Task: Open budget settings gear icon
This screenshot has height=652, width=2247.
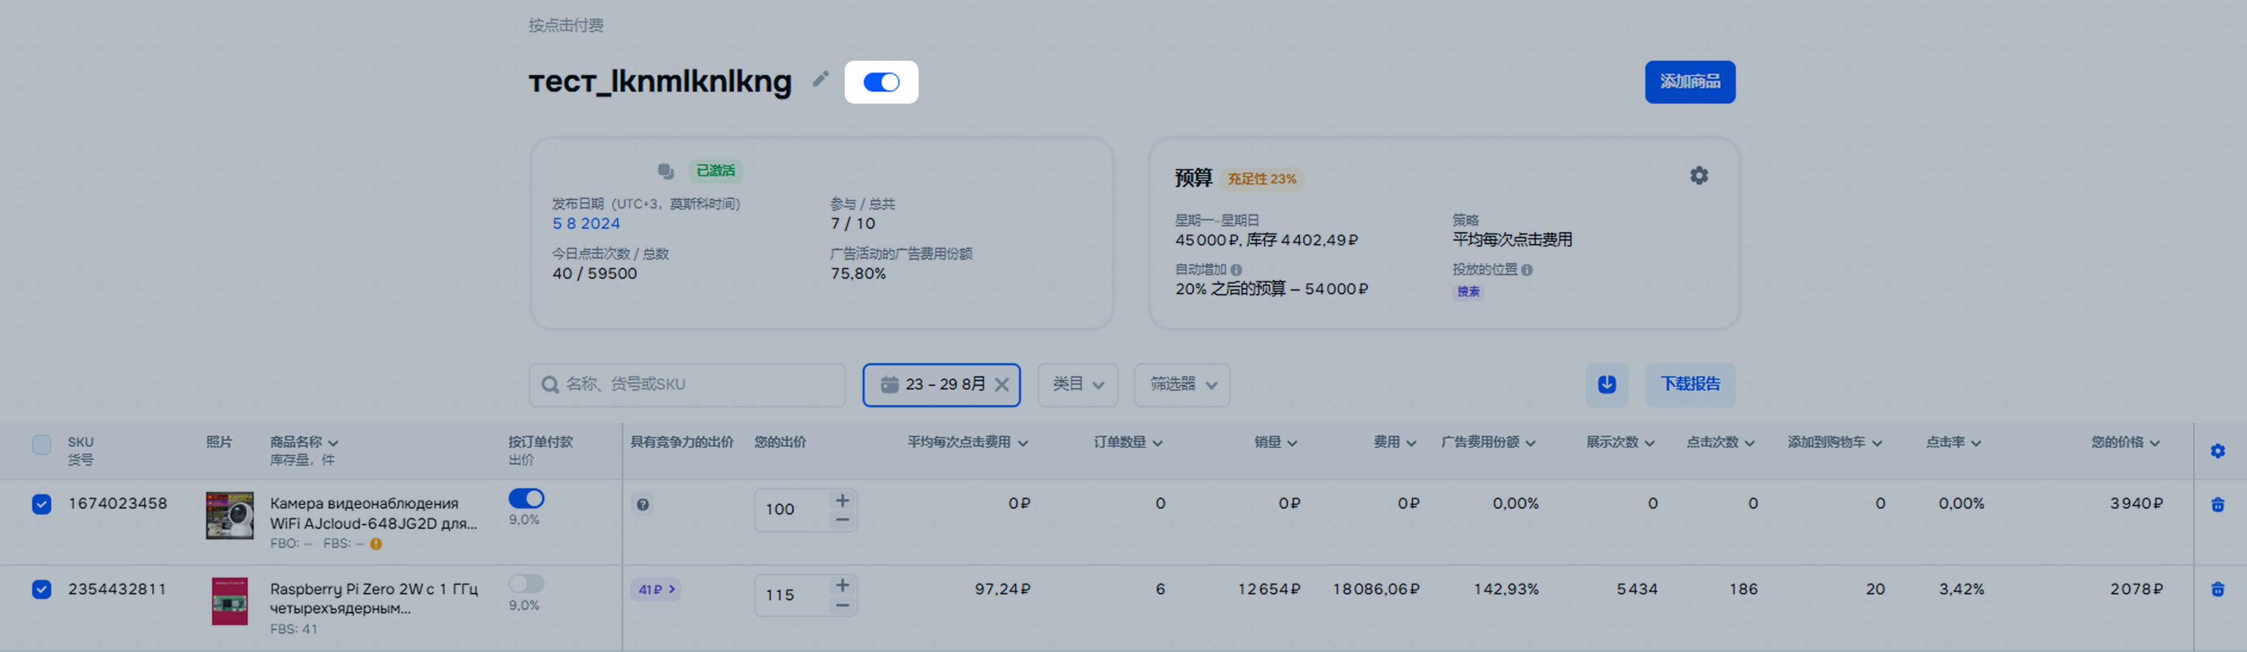Action: [x=1698, y=176]
